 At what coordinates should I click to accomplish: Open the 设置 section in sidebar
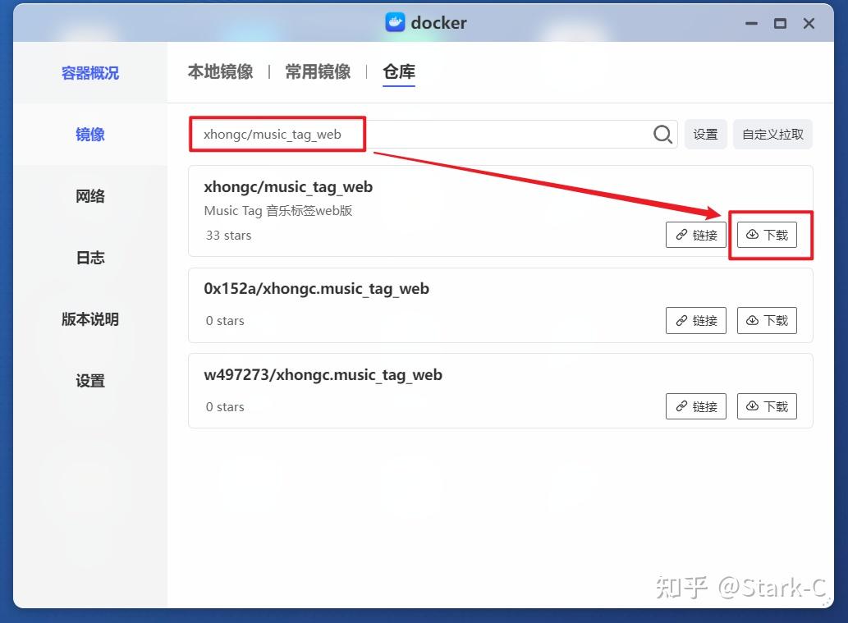click(x=89, y=380)
